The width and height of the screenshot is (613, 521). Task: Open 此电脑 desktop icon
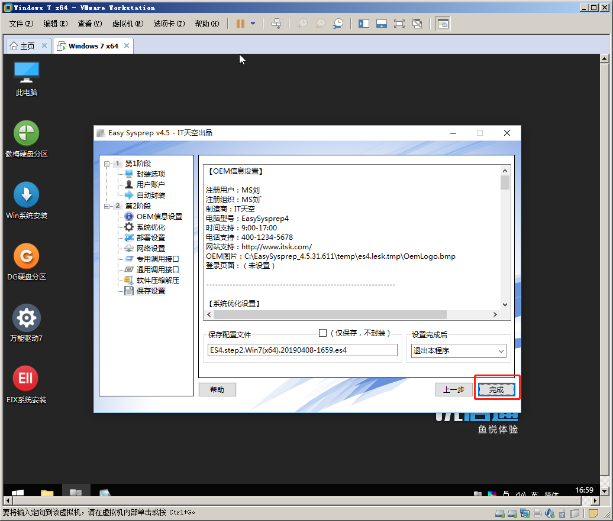(x=26, y=79)
